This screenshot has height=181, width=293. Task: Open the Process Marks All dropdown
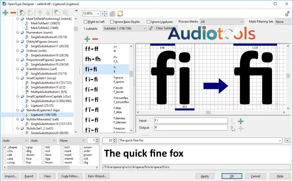coord(222,22)
